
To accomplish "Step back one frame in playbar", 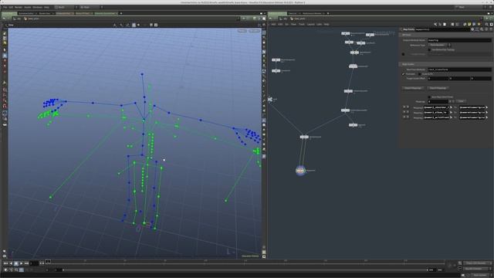I will tap(11, 263).
